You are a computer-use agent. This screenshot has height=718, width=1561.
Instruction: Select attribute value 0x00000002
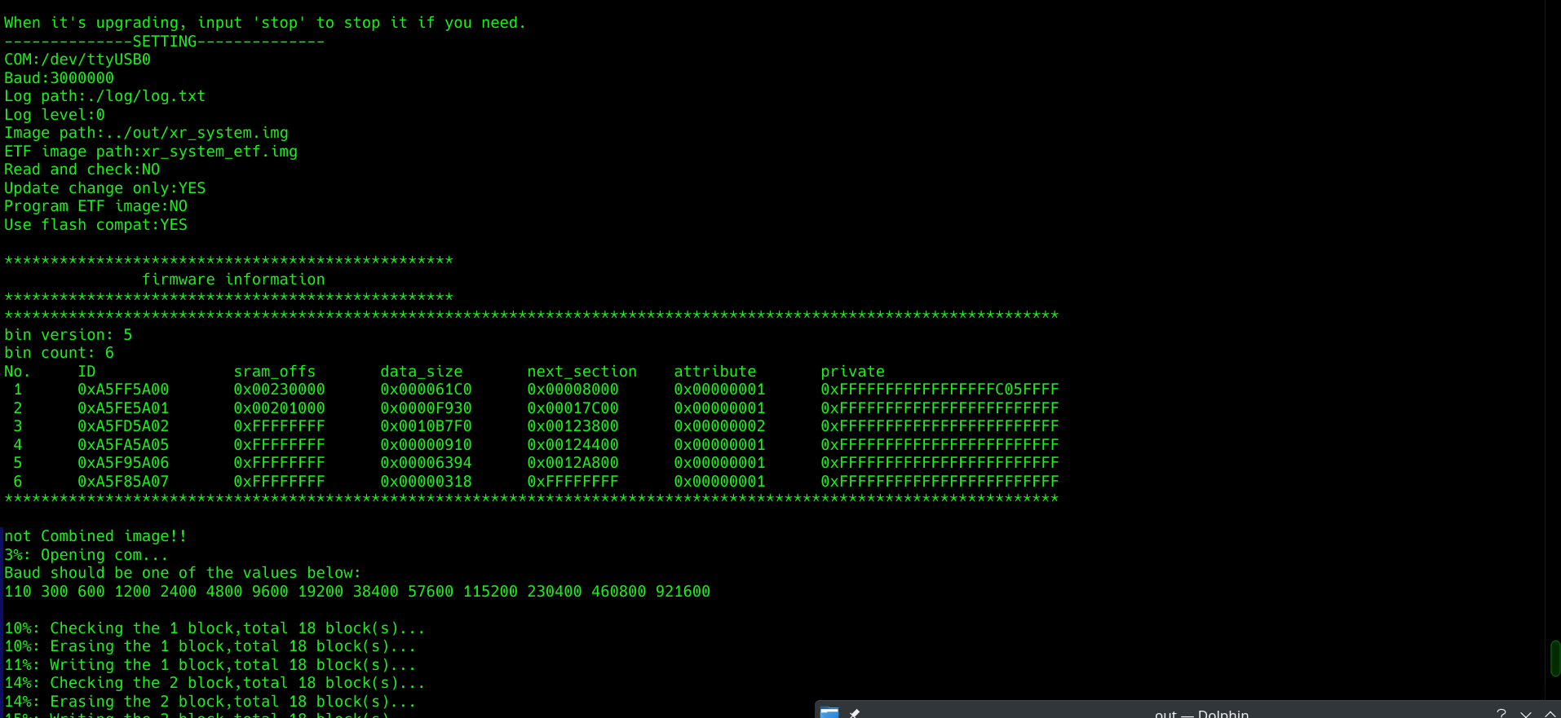tap(719, 426)
